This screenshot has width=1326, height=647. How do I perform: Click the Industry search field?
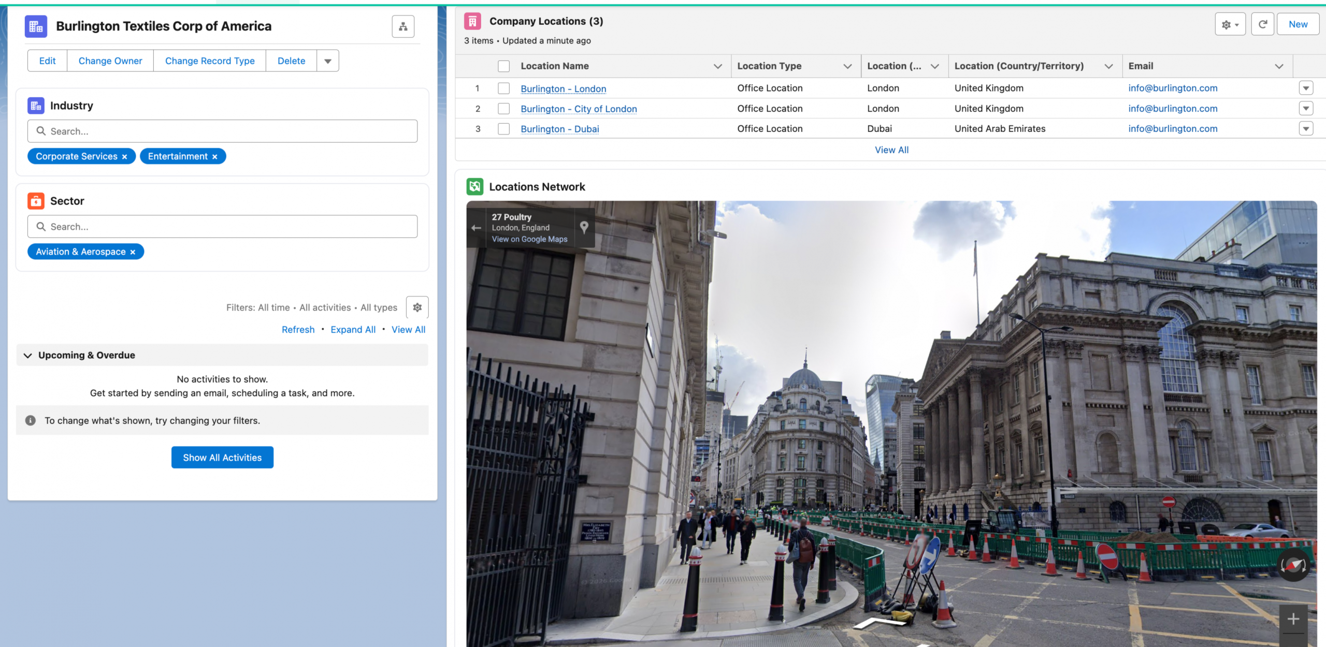click(223, 131)
